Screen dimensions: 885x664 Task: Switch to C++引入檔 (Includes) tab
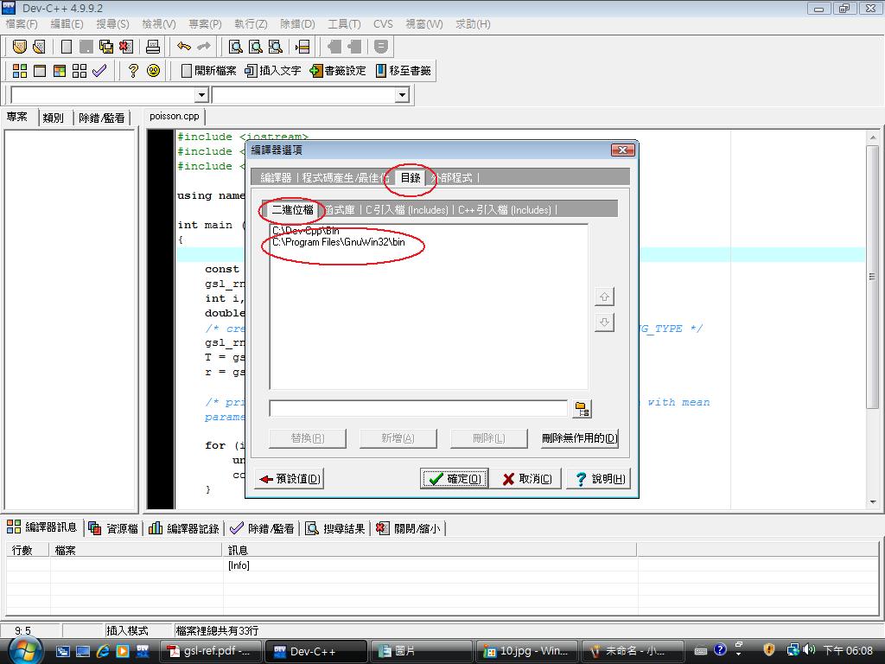pos(505,209)
